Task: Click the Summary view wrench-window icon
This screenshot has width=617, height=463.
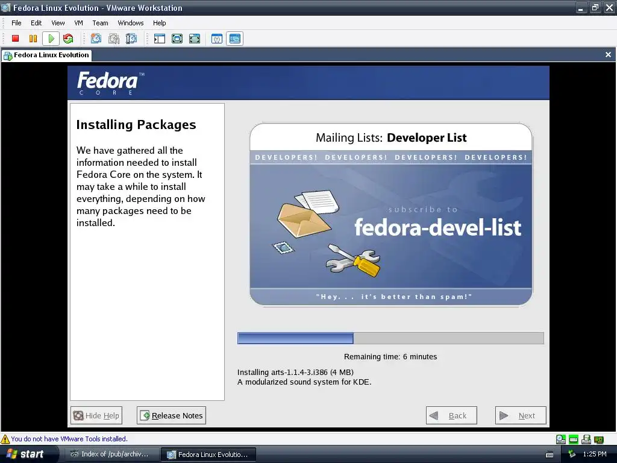Action: click(217, 39)
